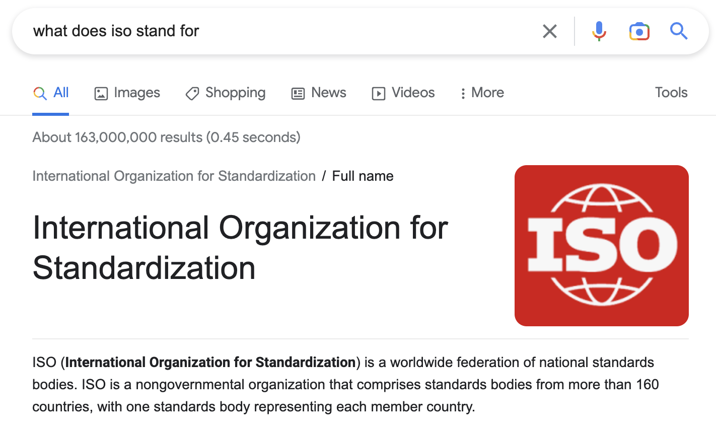Screen dimensions: 716x429
Task: Clear the search query with X icon
Action: click(x=549, y=31)
